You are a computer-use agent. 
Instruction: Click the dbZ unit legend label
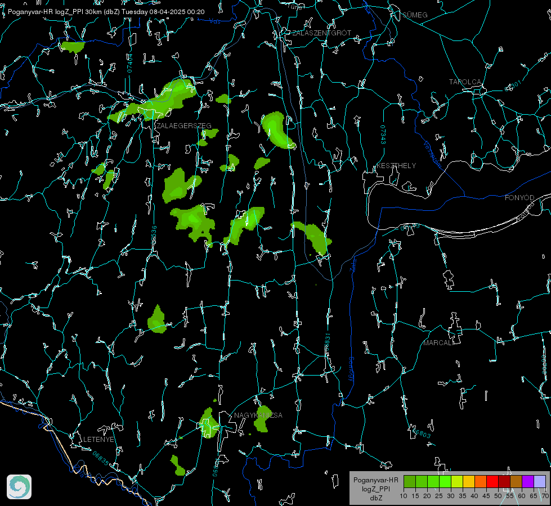tap(376, 498)
